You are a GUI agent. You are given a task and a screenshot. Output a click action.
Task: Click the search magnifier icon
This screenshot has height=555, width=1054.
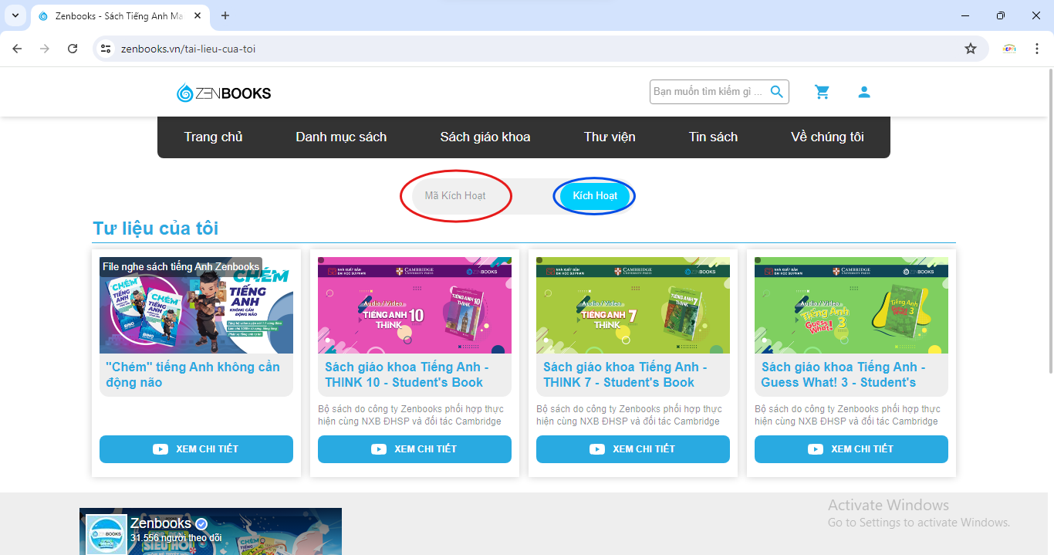(x=777, y=92)
